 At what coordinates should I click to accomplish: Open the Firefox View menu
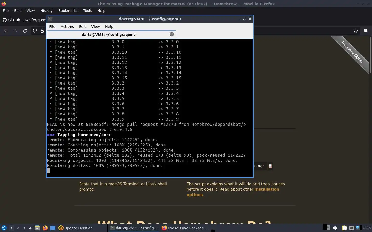click(30, 11)
